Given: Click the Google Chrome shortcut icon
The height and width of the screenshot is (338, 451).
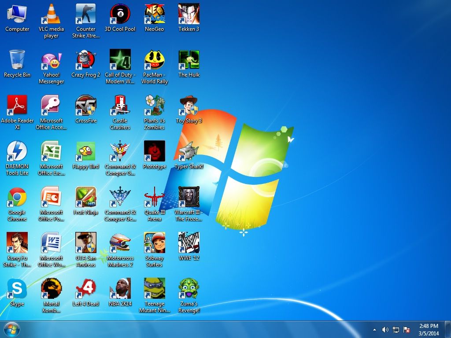Looking at the screenshot, I should point(17,197).
